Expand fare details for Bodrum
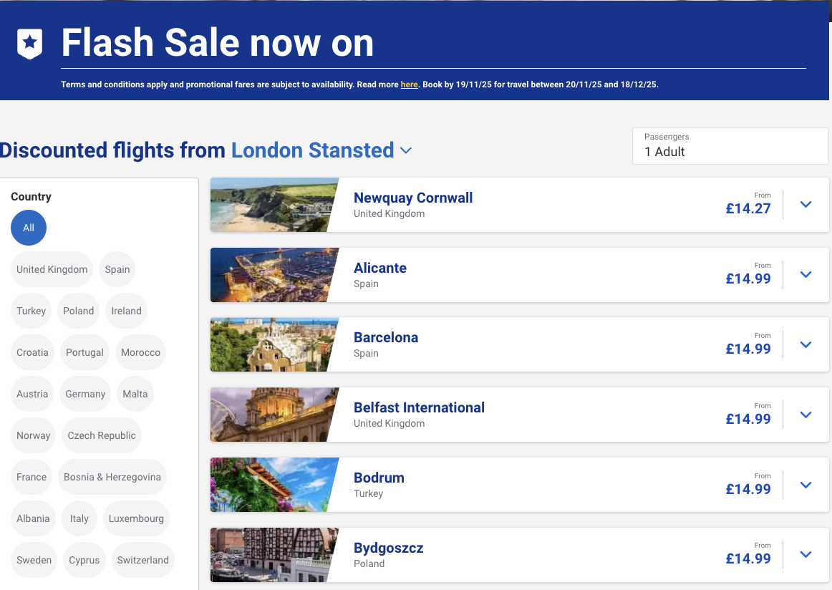The width and height of the screenshot is (832, 590). tap(806, 485)
